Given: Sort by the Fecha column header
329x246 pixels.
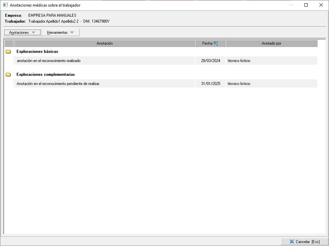Looking at the screenshot, I should pos(210,43).
